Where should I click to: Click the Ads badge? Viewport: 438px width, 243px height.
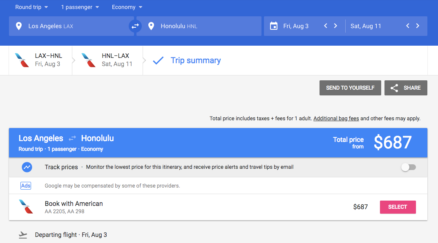click(26, 186)
